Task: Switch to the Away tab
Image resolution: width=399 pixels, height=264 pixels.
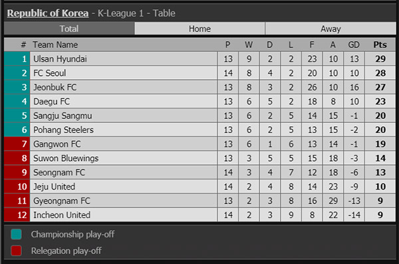Action: pos(331,29)
